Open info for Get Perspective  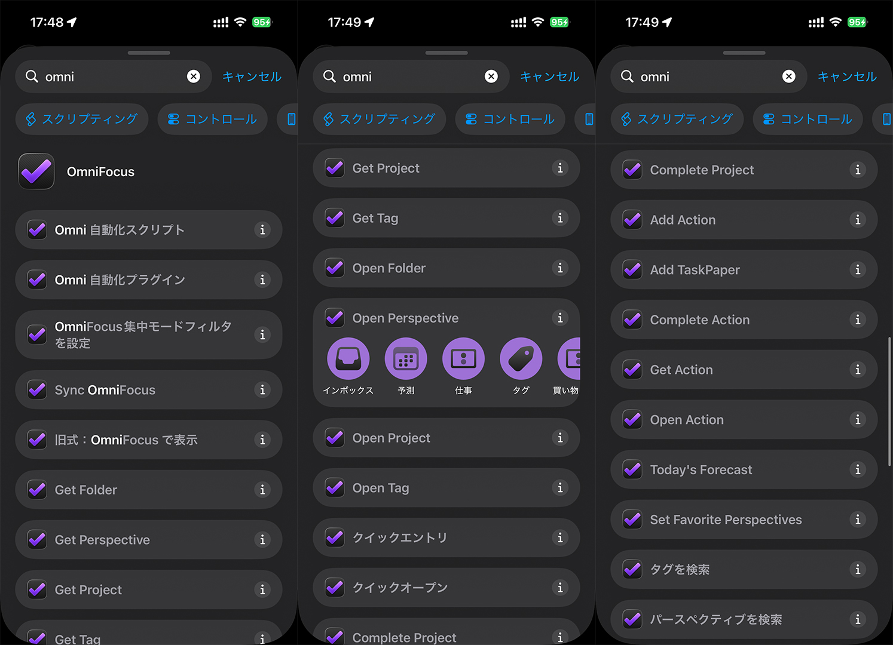(262, 540)
